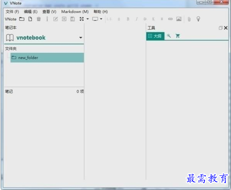Click the 文件夹 section label
231x190 pixels.
coord(11,49)
